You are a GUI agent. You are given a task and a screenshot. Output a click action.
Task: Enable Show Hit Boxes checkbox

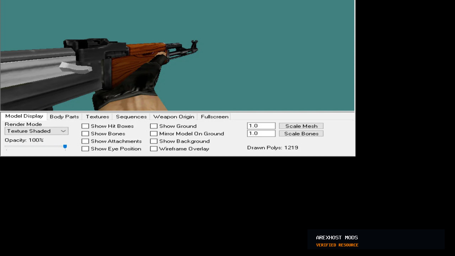(85, 126)
